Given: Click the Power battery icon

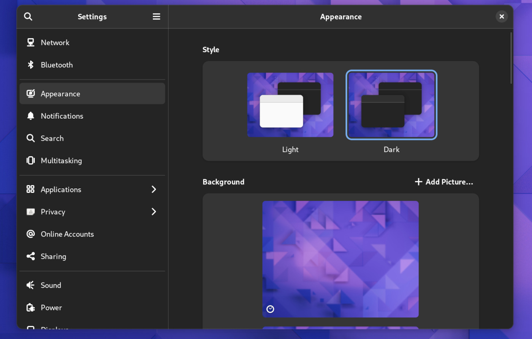Looking at the screenshot, I should coord(30,307).
